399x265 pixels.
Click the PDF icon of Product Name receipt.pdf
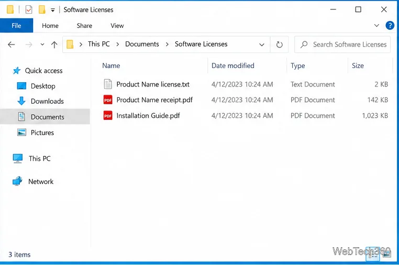click(x=108, y=100)
